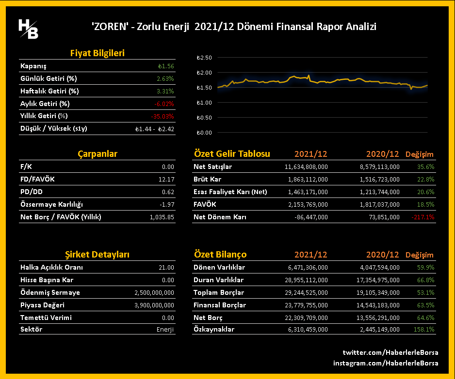Viewport: 455px width, 379px height.
Task: Select the Kapanış value ₺1.56
Action: click(x=166, y=66)
